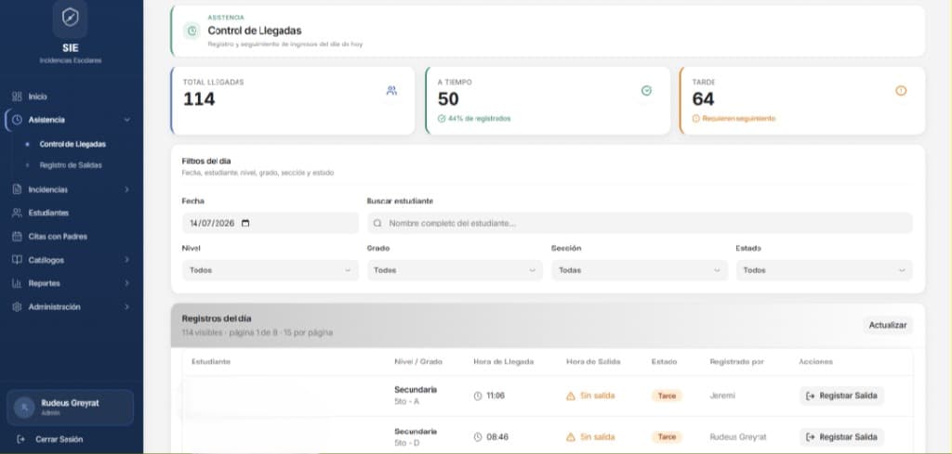Screen dimensions: 952x454
Task: Click the Cerrar Sesión logout arrow icon
Action: 21,439
